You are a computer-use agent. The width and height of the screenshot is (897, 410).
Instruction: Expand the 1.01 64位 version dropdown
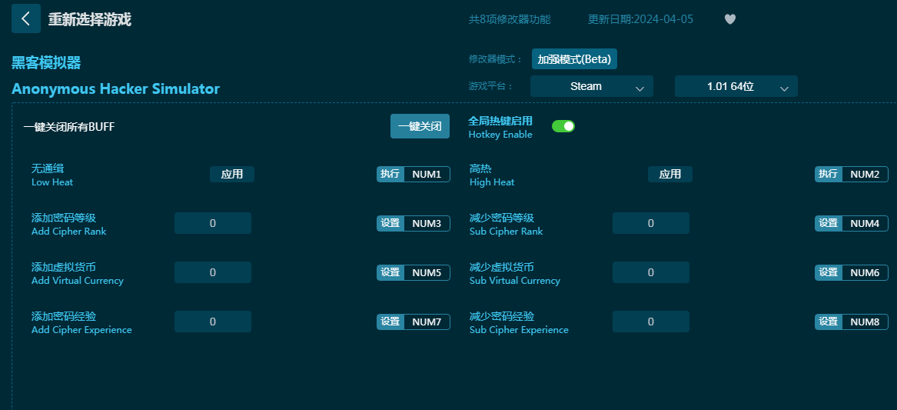736,86
